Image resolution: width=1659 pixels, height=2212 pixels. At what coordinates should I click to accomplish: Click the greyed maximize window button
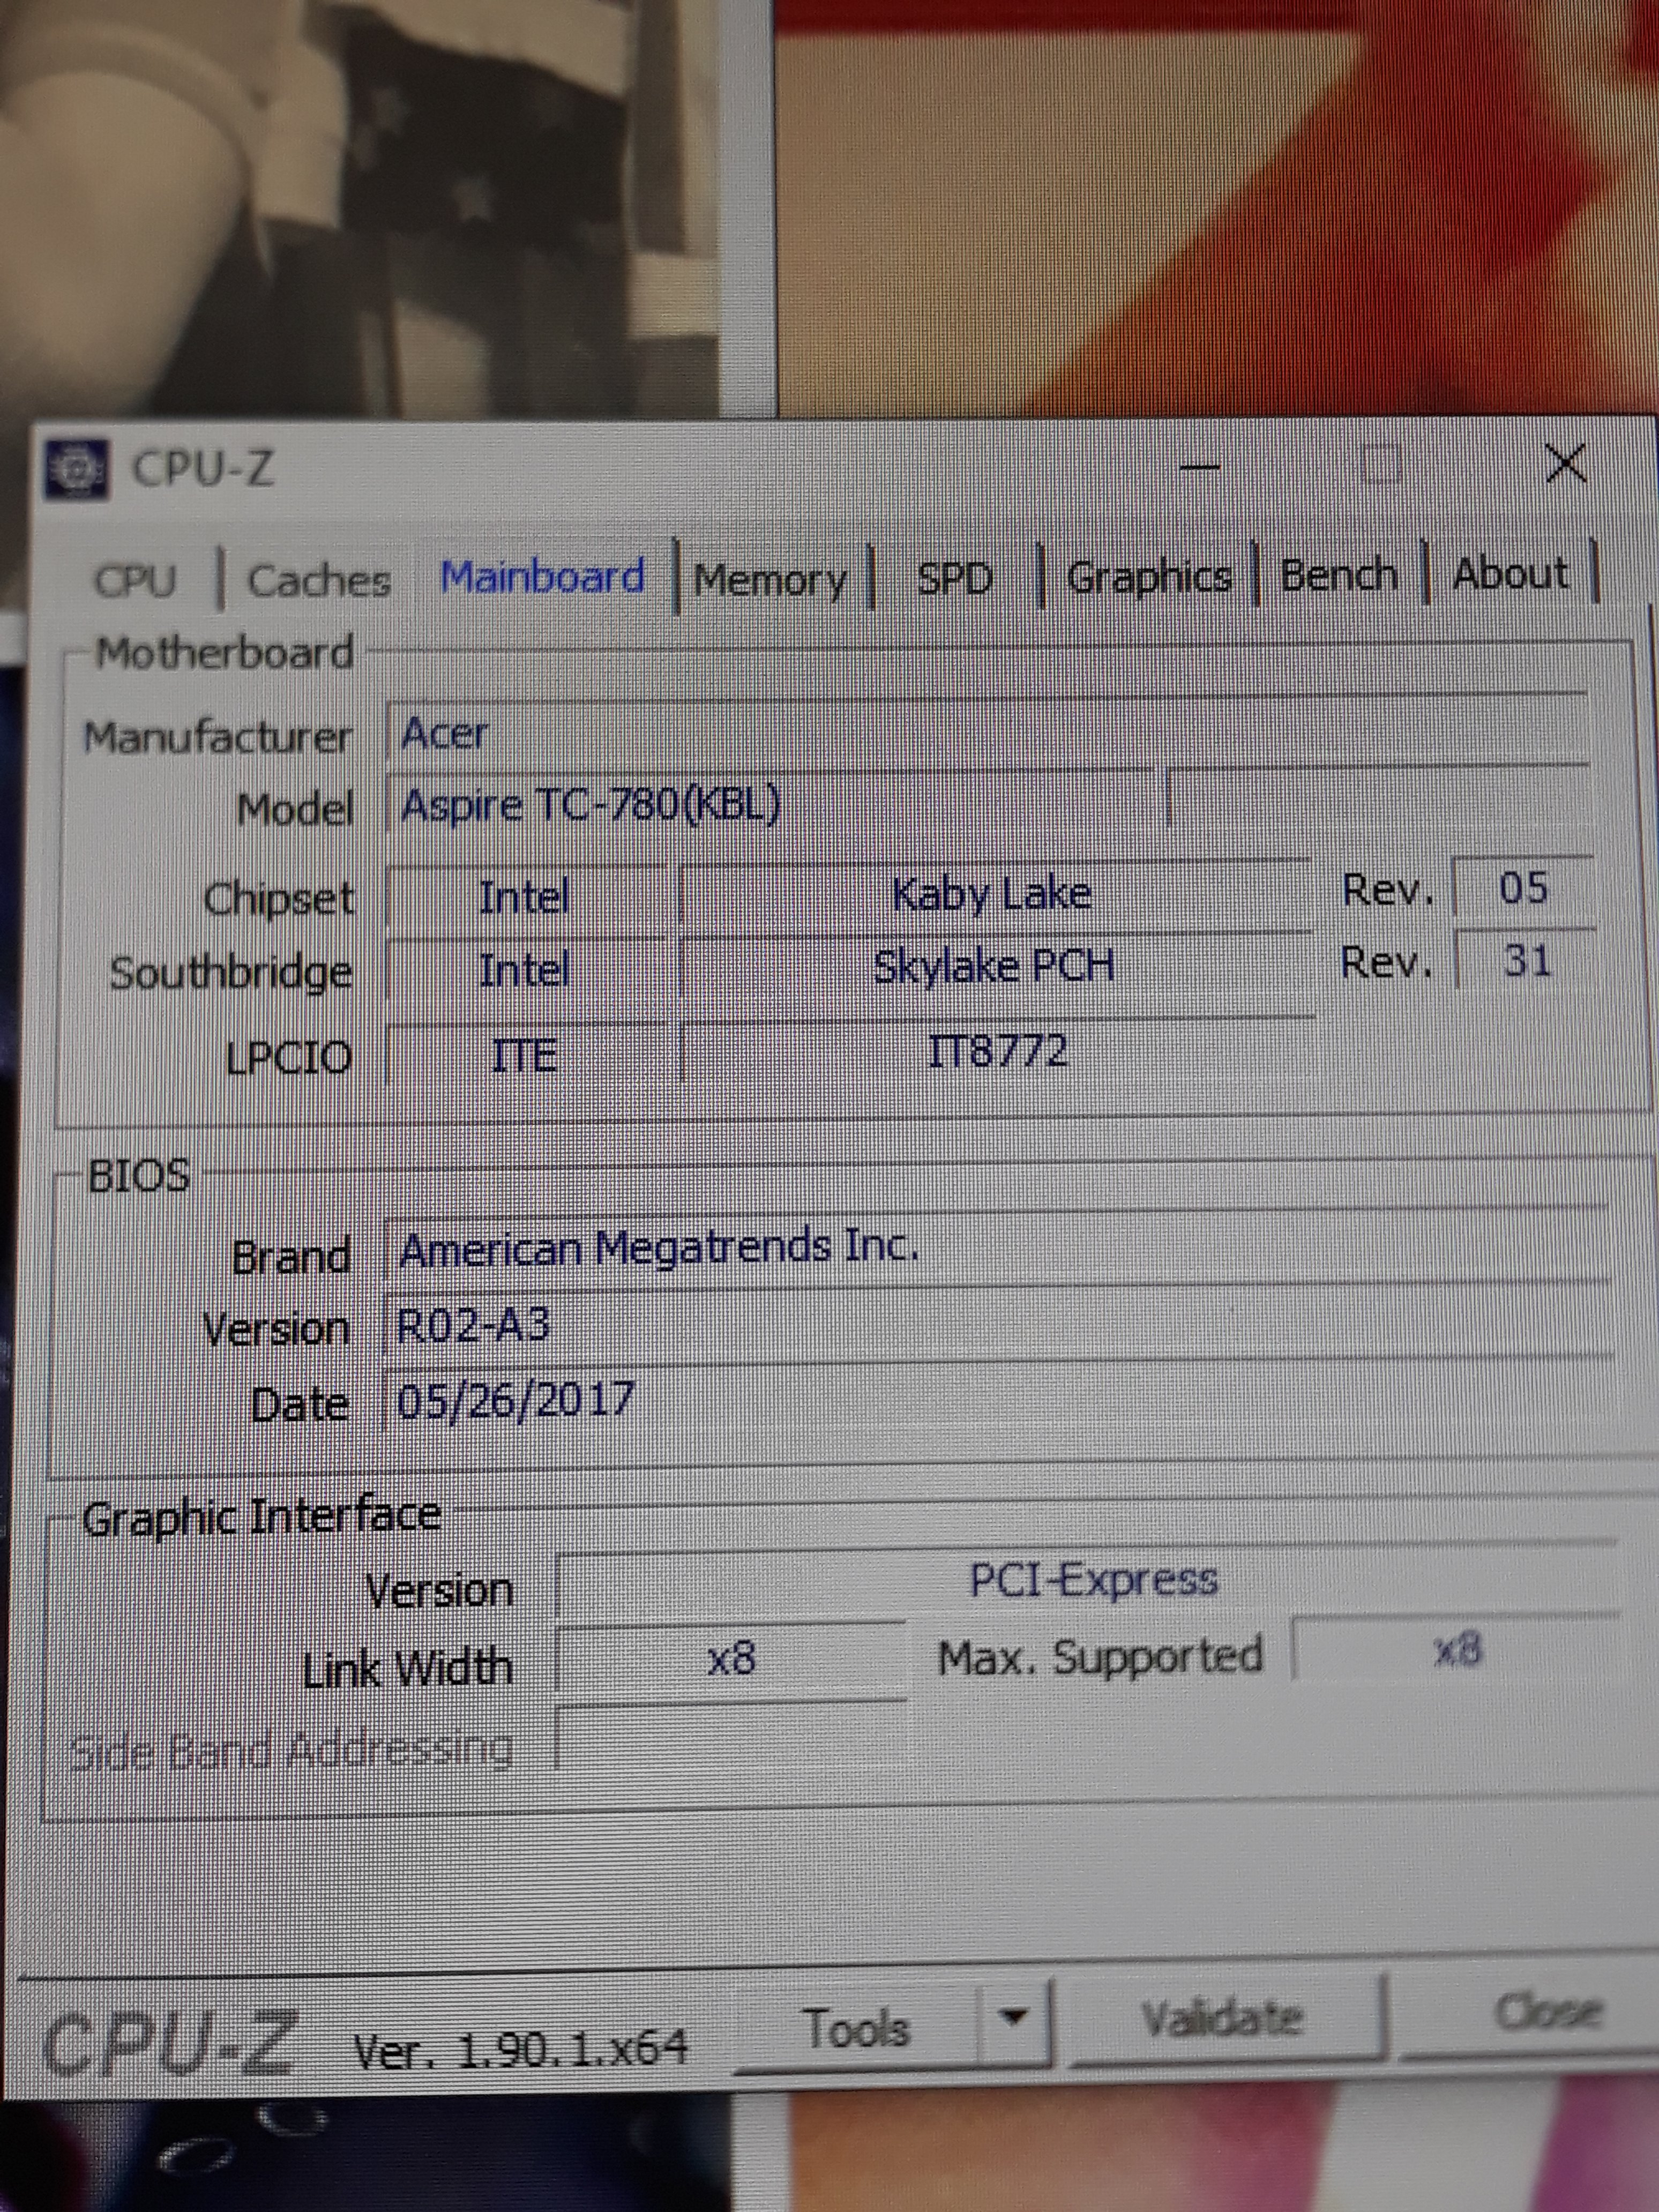1381,464
